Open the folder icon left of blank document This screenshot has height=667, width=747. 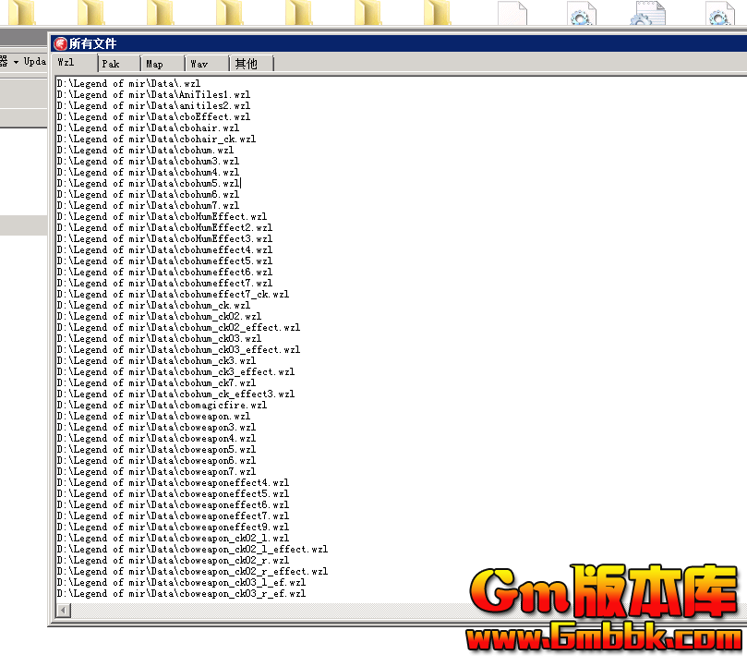(x=437, y=12)
